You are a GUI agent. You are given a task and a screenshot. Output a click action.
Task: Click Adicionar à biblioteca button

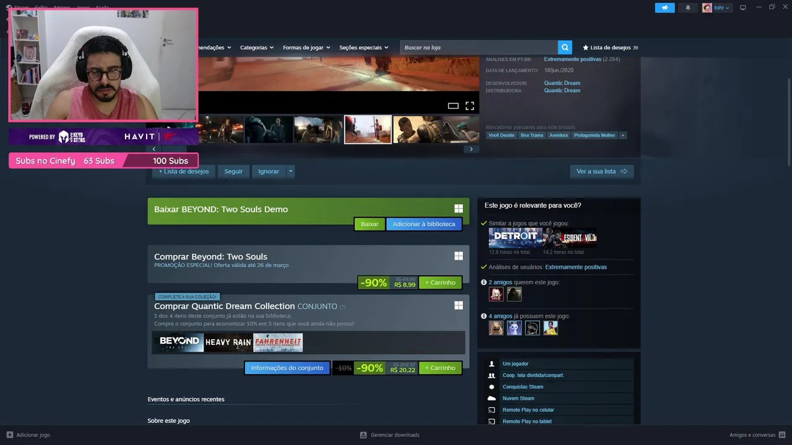(x=424, y=224)
